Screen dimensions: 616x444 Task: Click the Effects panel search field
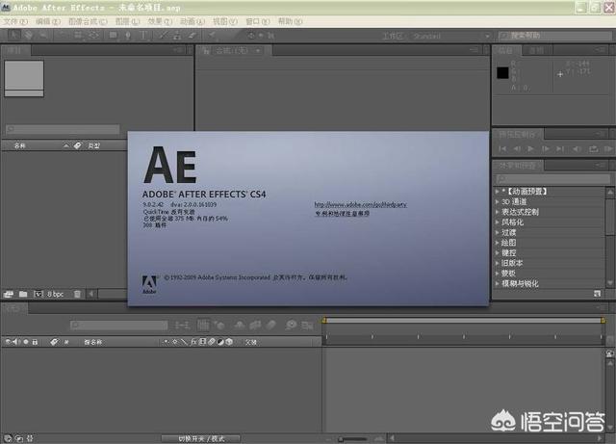coord(552,179)
